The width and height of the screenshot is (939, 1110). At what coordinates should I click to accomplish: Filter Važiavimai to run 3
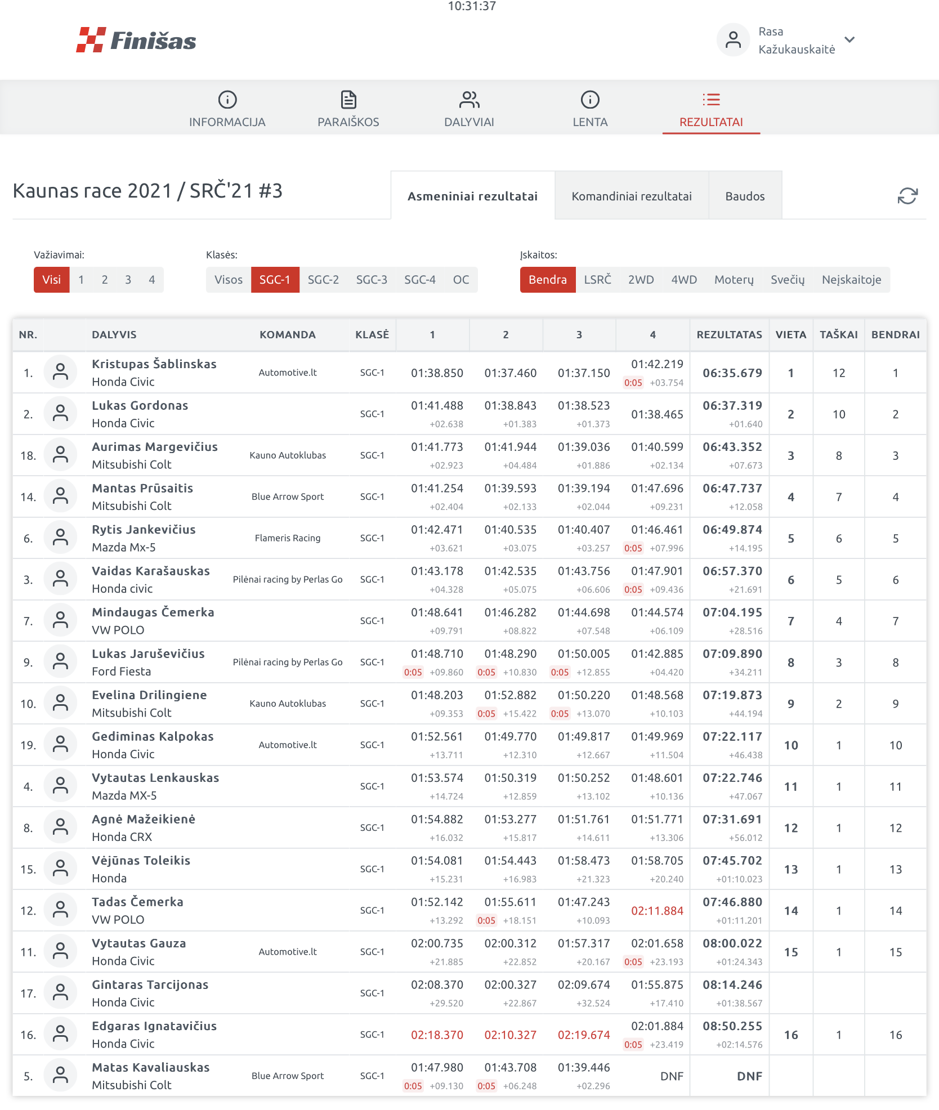128,280
